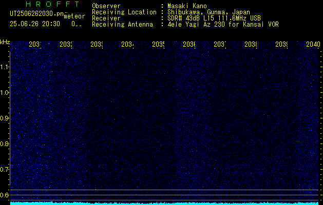Screen dimensions: 323x205
Task: Click the Receiver label
Action: pyautogui.click(x=106, y=18)
